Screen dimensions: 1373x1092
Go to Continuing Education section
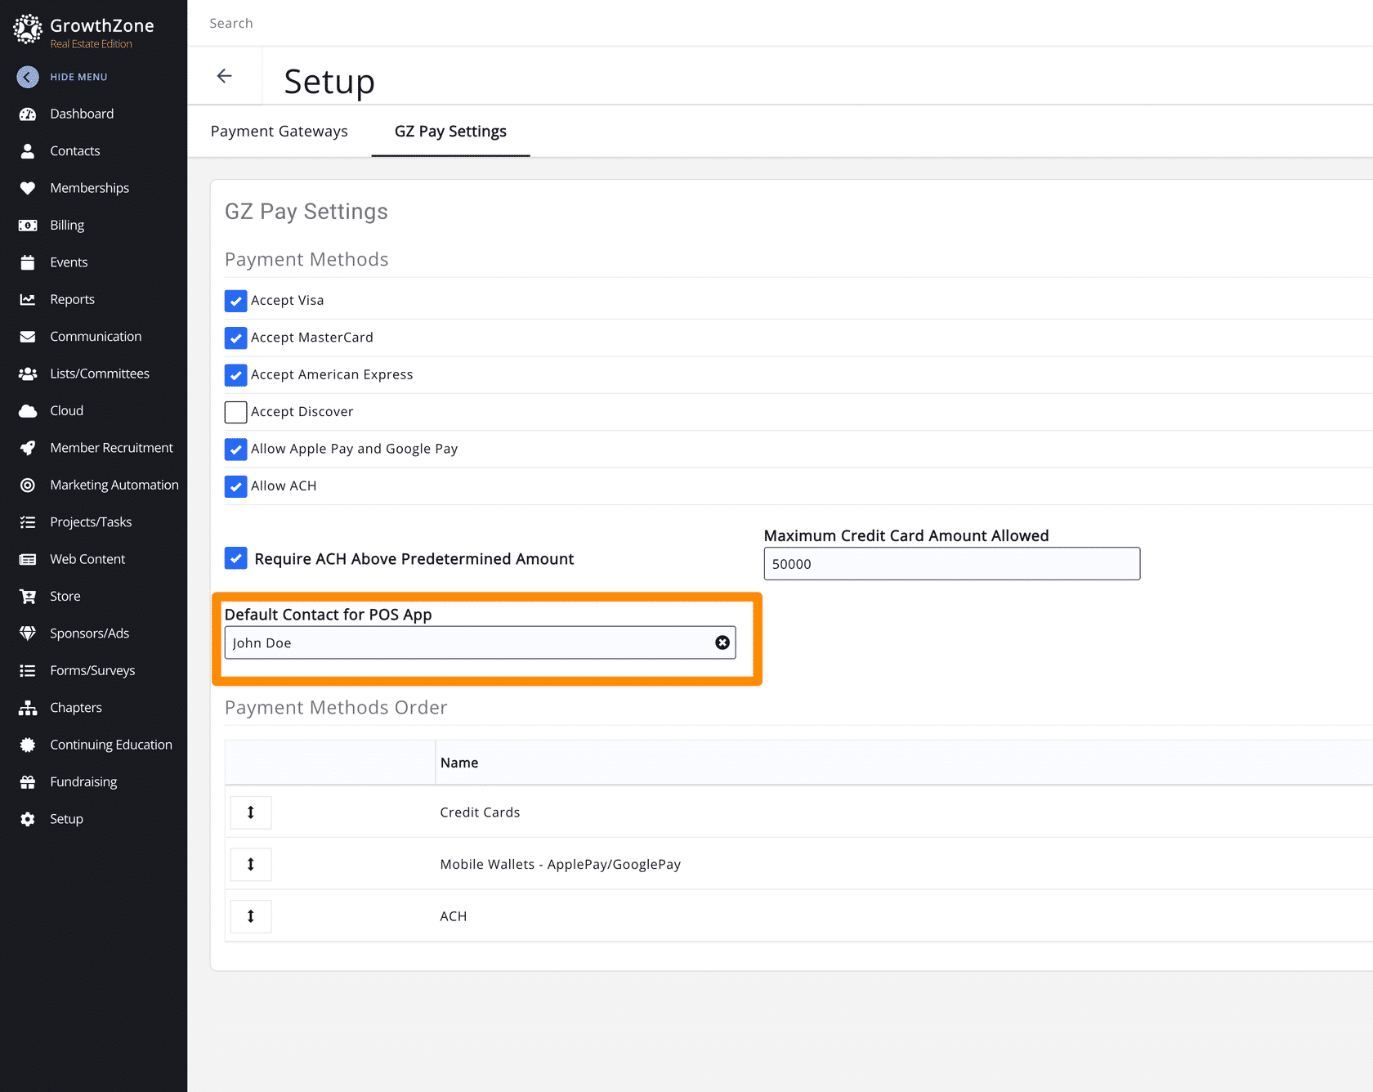110,745
